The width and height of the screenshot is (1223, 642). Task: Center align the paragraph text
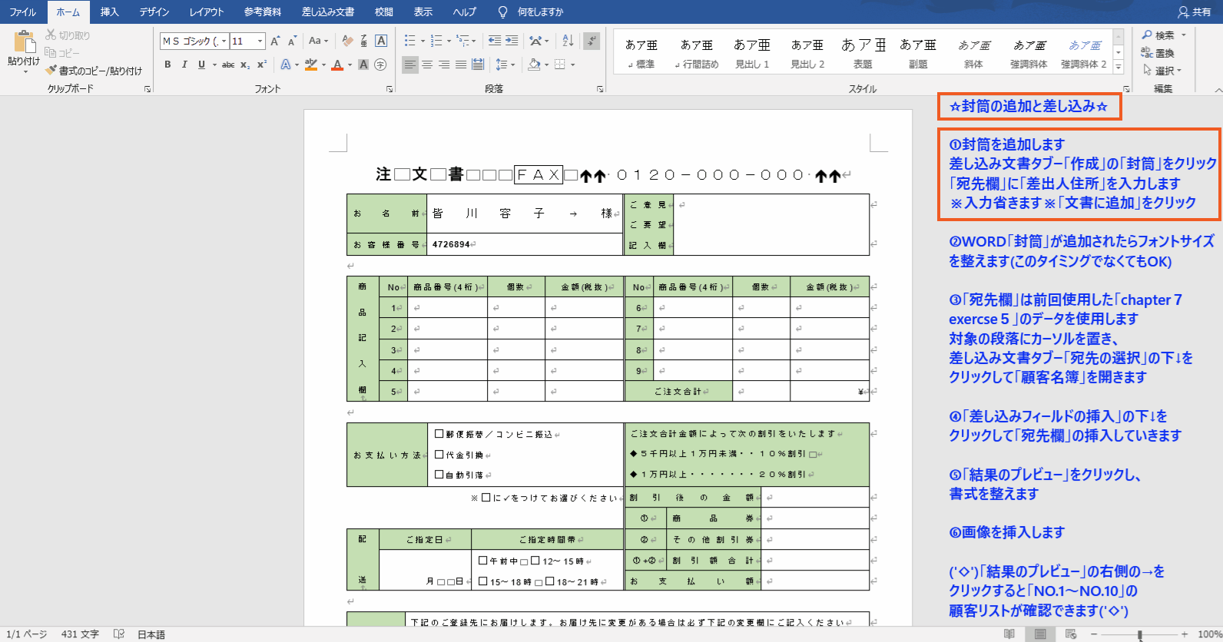427,65
